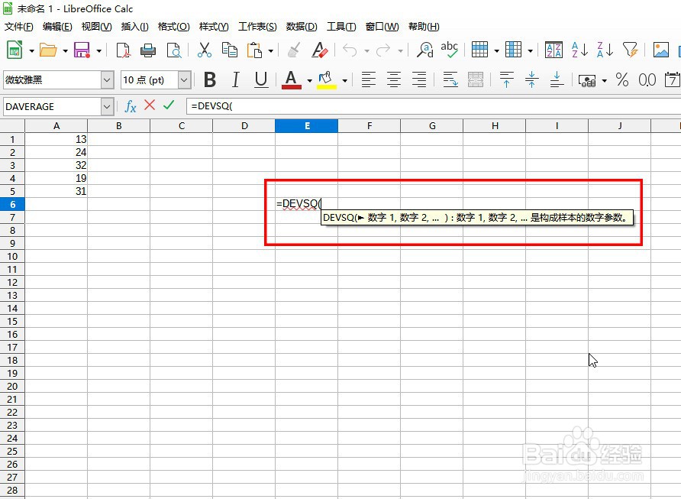
Task: Toggle Align Left
Action: click(x=369, y=80)
